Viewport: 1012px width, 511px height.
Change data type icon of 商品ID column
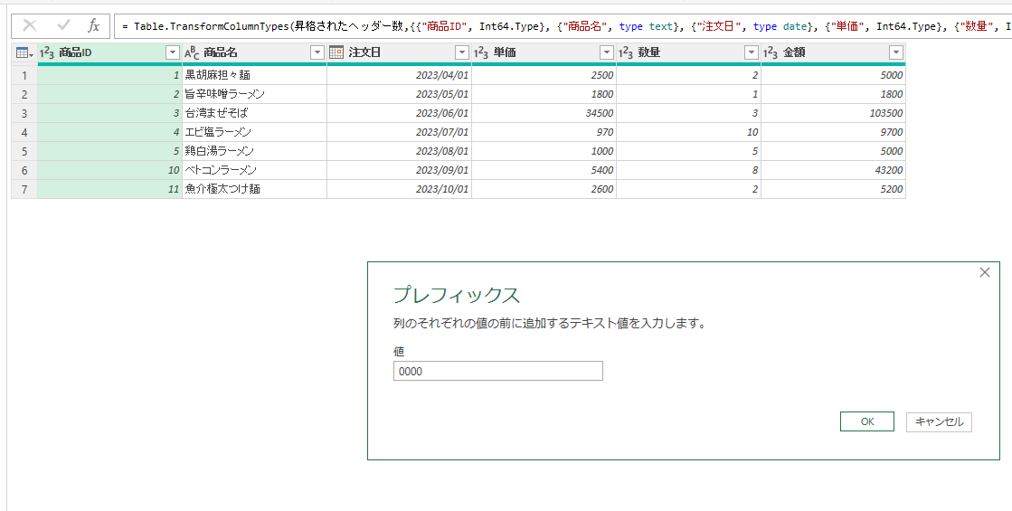point(46,52)
